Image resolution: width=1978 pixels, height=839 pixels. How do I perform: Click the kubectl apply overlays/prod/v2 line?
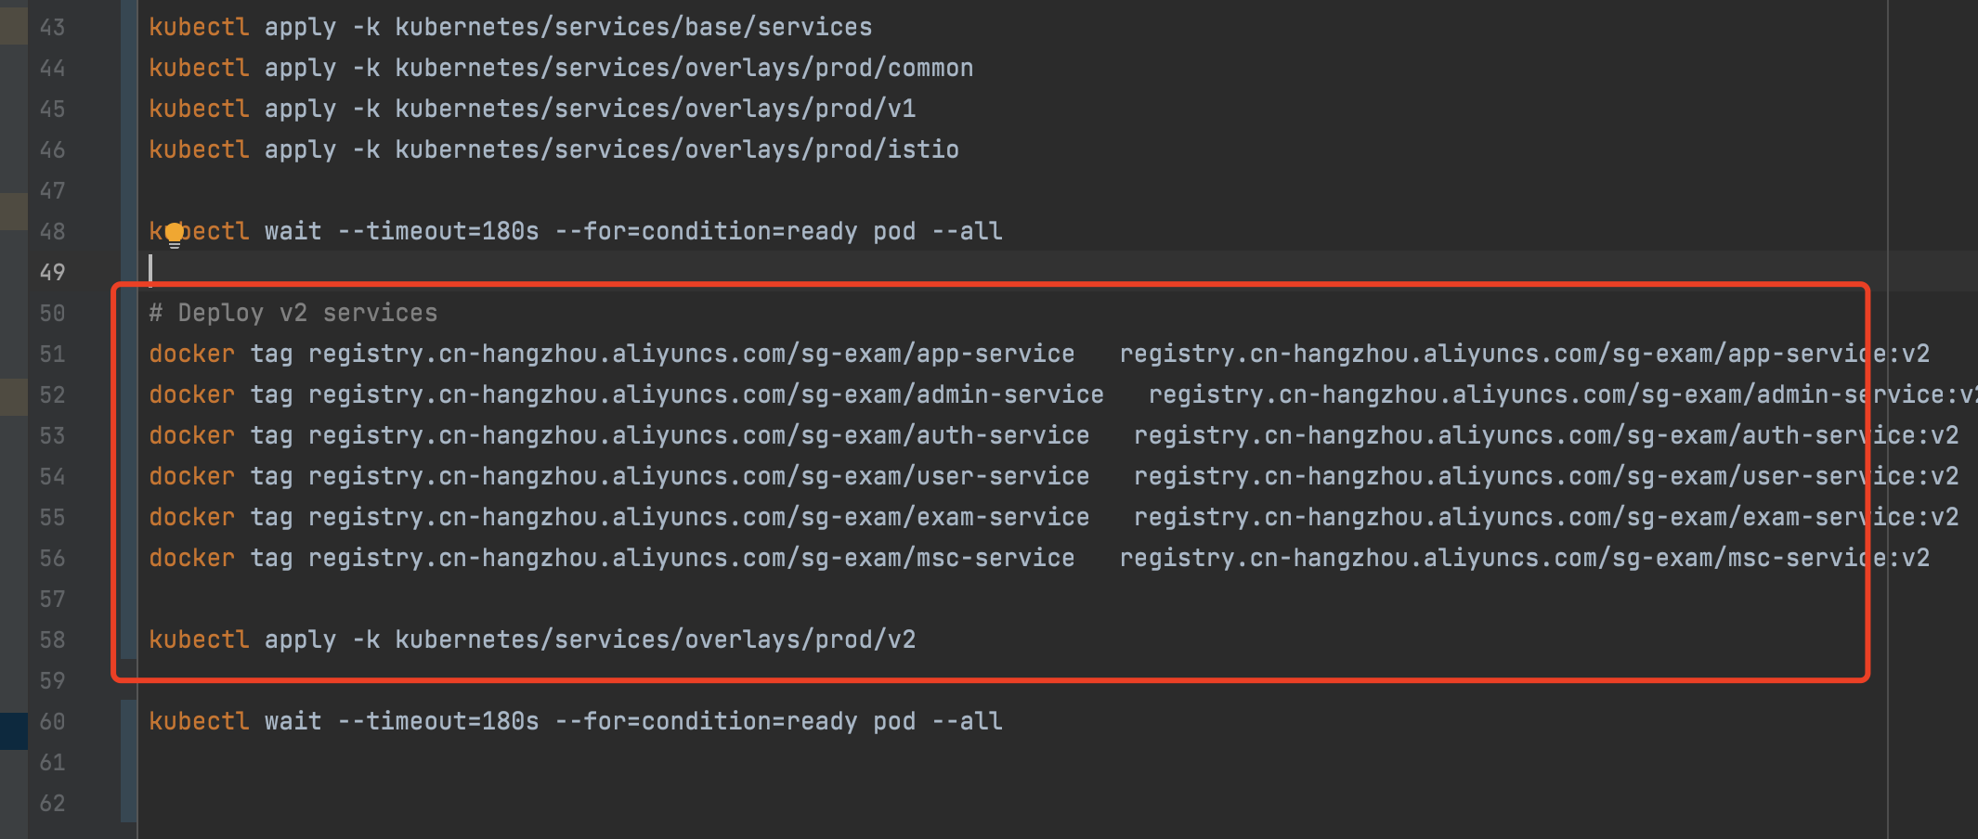coord(532,639)
